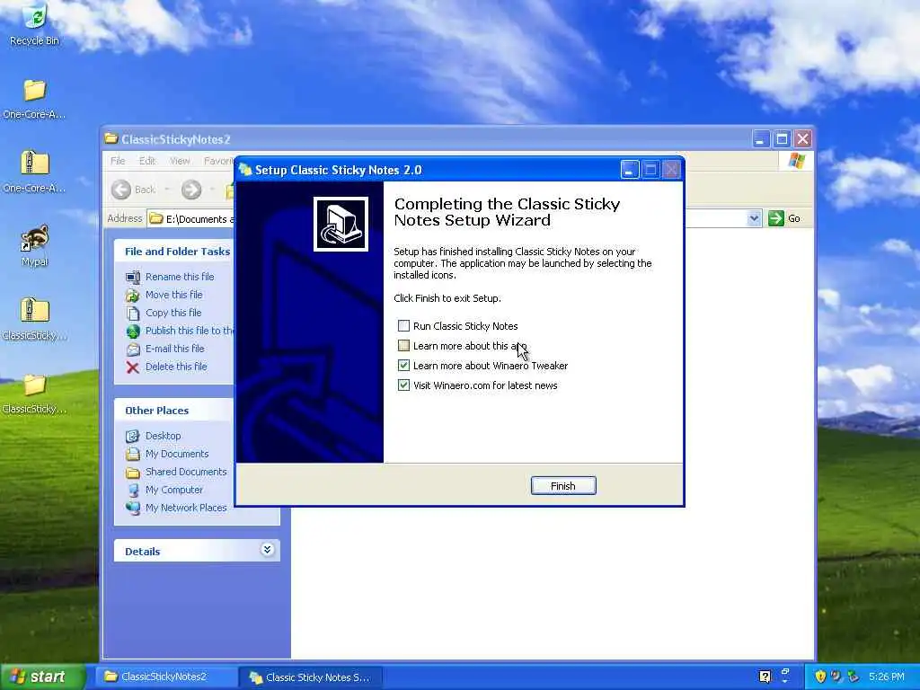Open the Mypal raccoon shortcut icon
Viewport: 920px width, 690px height.
[x=35, y=237]
